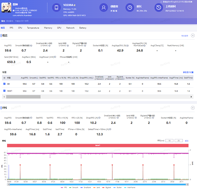This screenshot has width=197, height=189.
Task: Toggle the All label row checkbox
Action: point(4,84)
